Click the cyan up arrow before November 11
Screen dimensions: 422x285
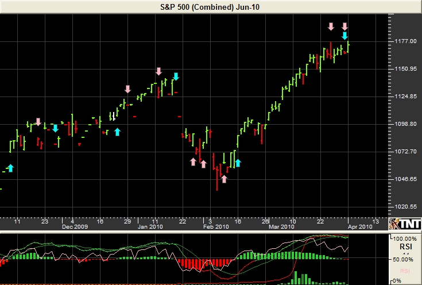pyautogui.click(x=10, y=168)
